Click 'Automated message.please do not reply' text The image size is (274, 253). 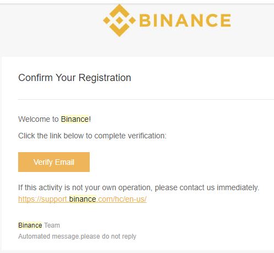(77, 236)
